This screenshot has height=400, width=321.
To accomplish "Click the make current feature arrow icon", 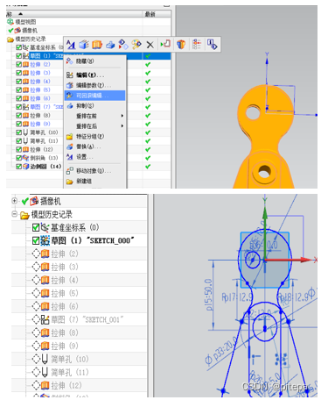I will point(165,44).
